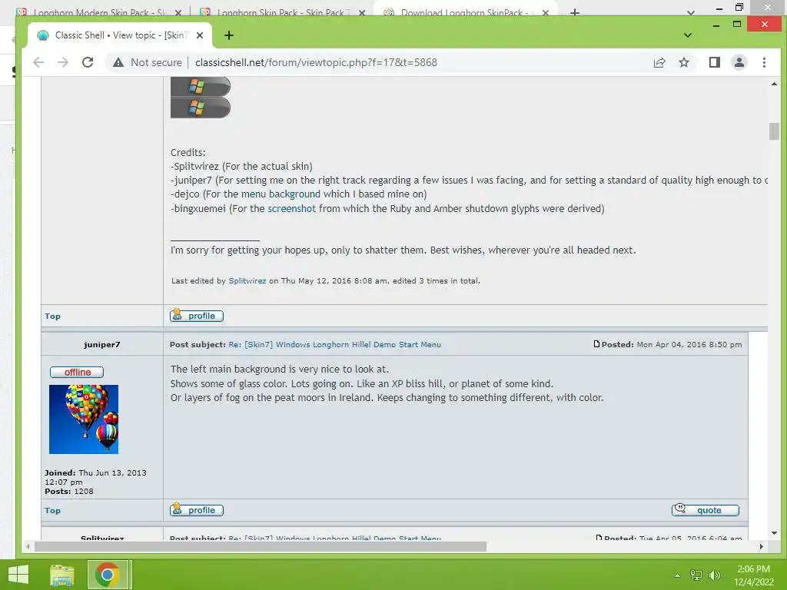Viewport: 787px width, 590px height.
Task: Click the address bar URL classicshell.net
Action: pos(316,62)
